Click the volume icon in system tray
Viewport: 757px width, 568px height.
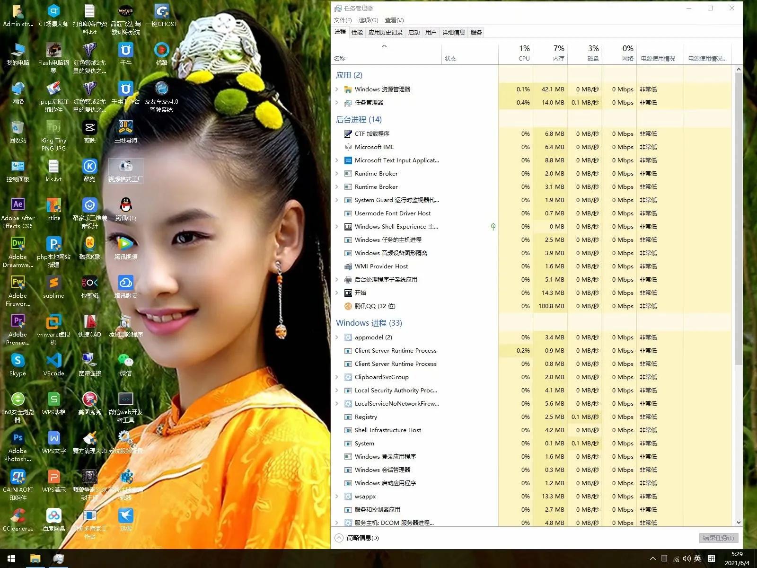(687, 559)
